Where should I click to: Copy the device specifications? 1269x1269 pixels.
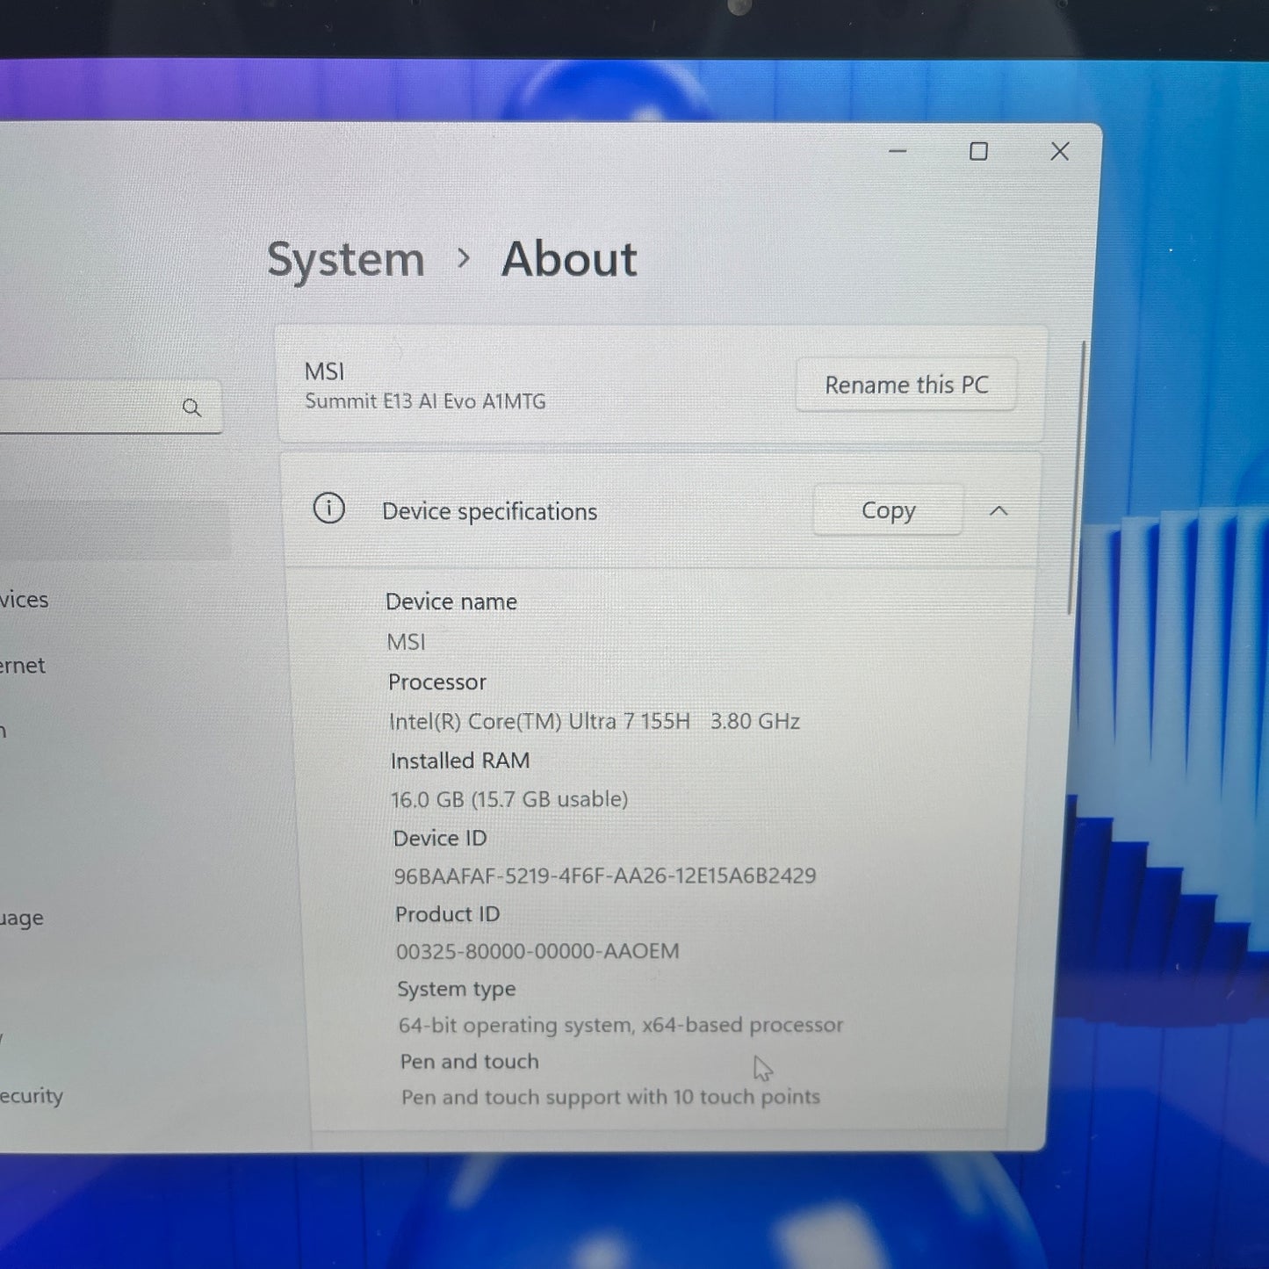coord(888,510)
